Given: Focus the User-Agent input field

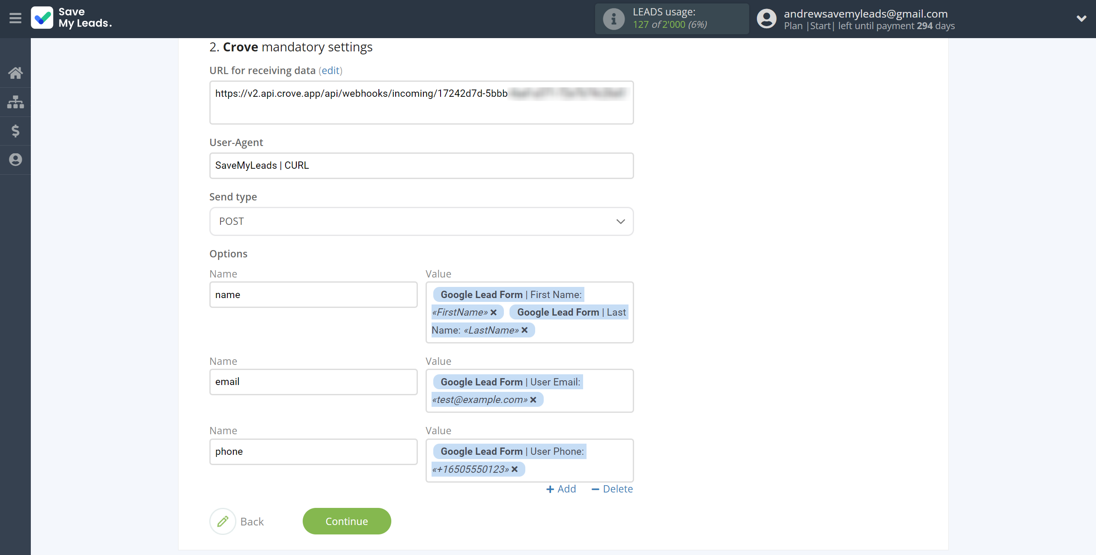Looking at the screenshot, I should (x=421, y=166).
